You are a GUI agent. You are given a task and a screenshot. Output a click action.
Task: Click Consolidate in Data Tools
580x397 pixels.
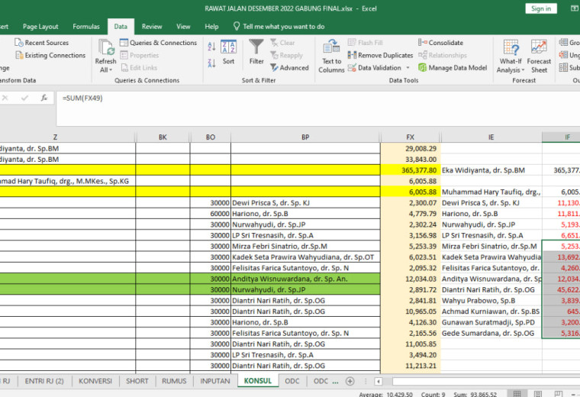(x=440, y=43)
